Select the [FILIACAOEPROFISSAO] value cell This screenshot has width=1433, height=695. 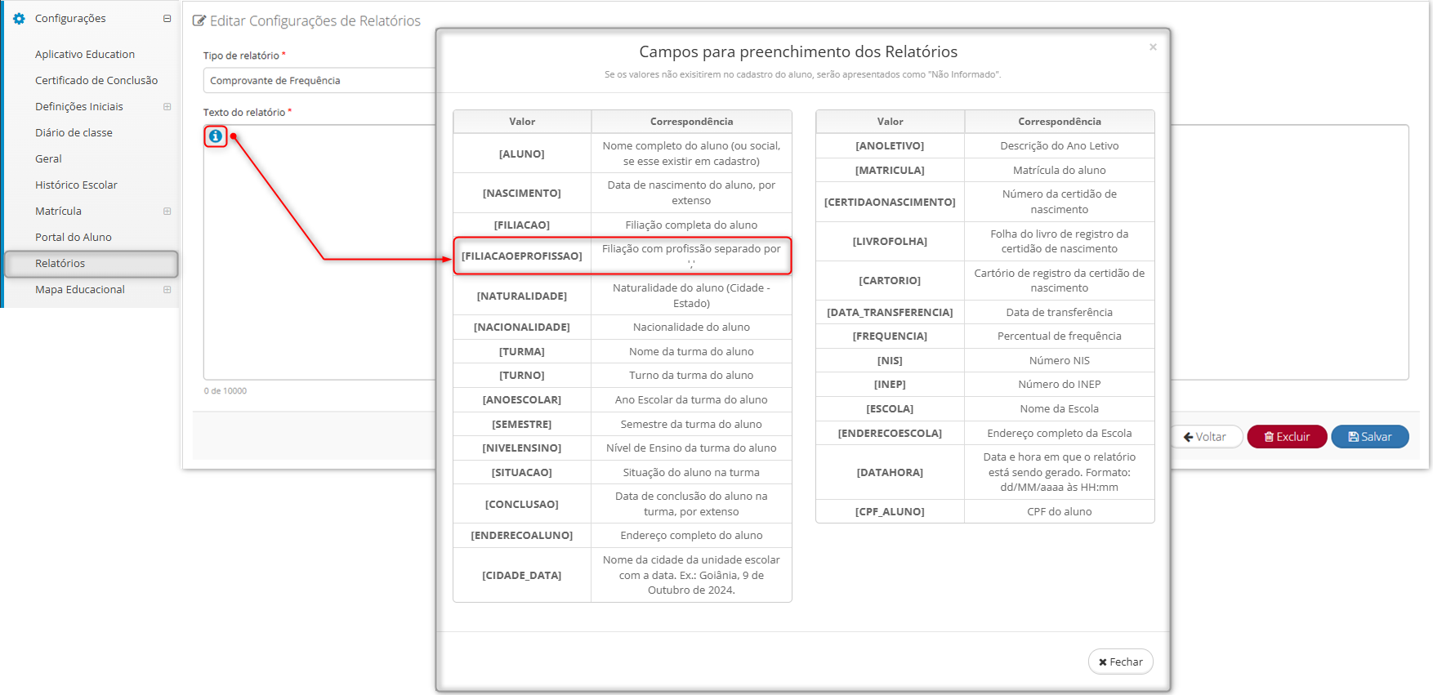pyautogui.click(x=522, y=256)
